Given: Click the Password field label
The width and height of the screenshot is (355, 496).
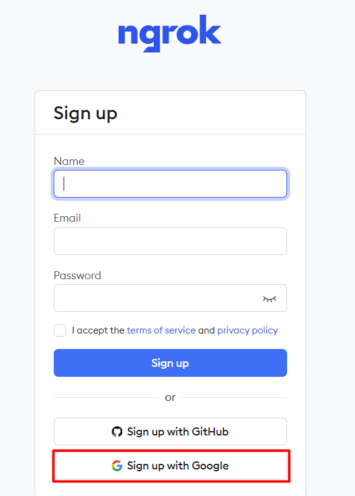Looking at the screenshot, I should coord(77,275).
